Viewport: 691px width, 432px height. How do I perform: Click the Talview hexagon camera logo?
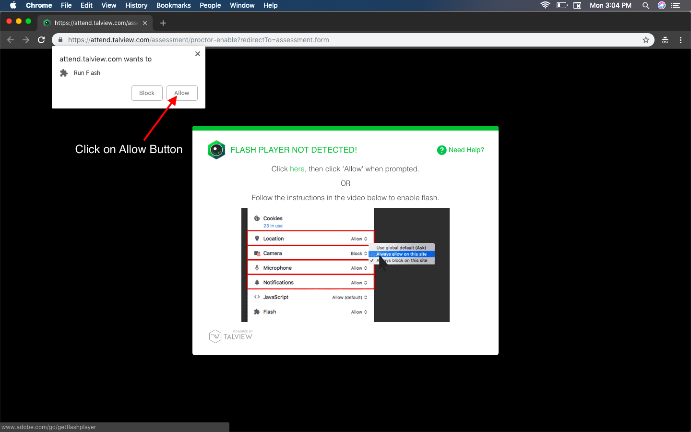pyautogui.click(x=216, y=150)
